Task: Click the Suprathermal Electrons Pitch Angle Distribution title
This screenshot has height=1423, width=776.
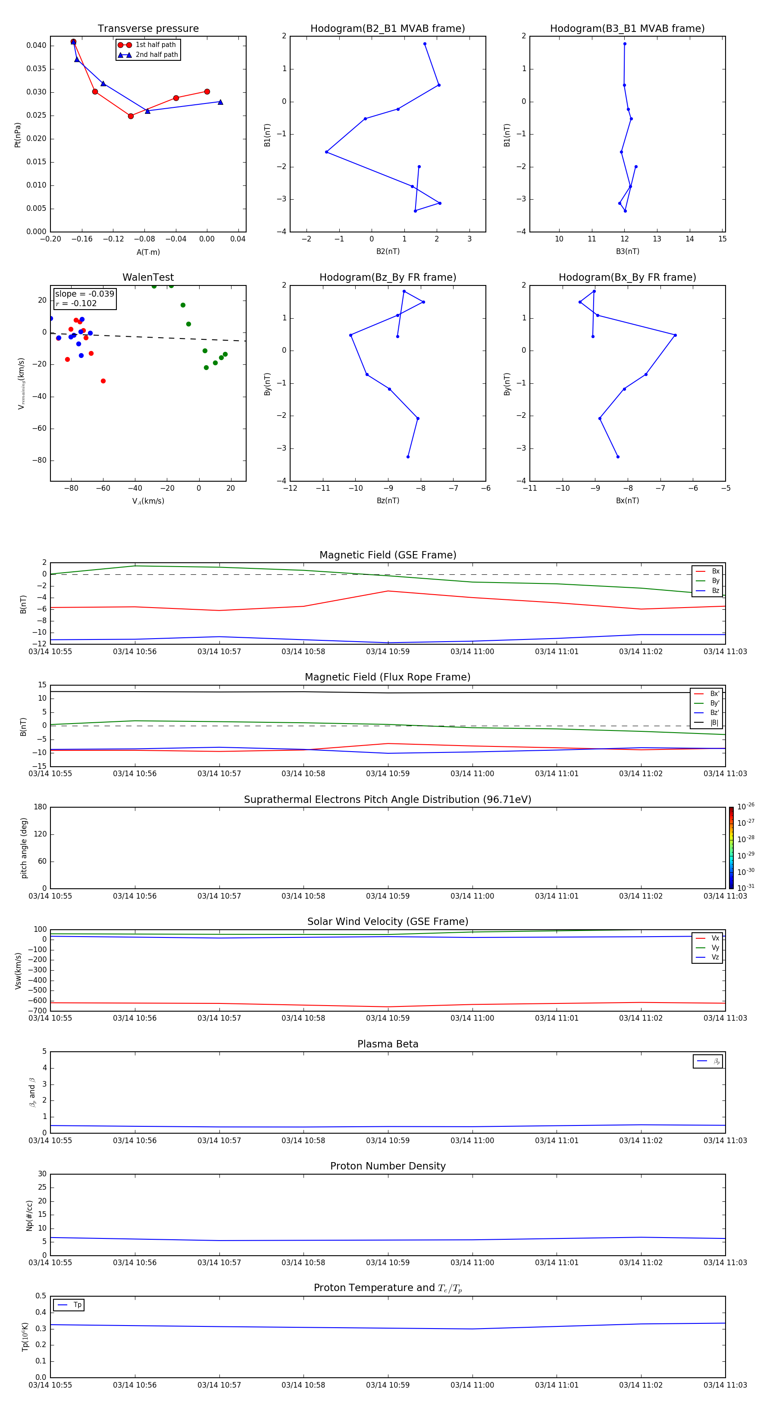Action: pyautogui.click(x=388, y=799)
